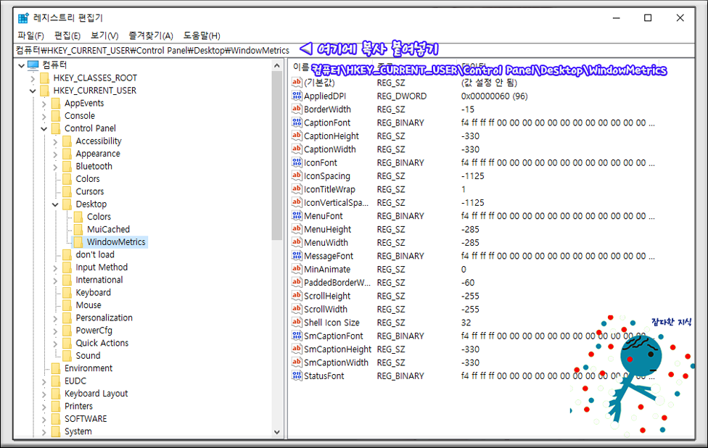The width and height of the screenshot is (708, 448).
Task: Select the IconTitleWrap value name
Action: click(329, 189)
